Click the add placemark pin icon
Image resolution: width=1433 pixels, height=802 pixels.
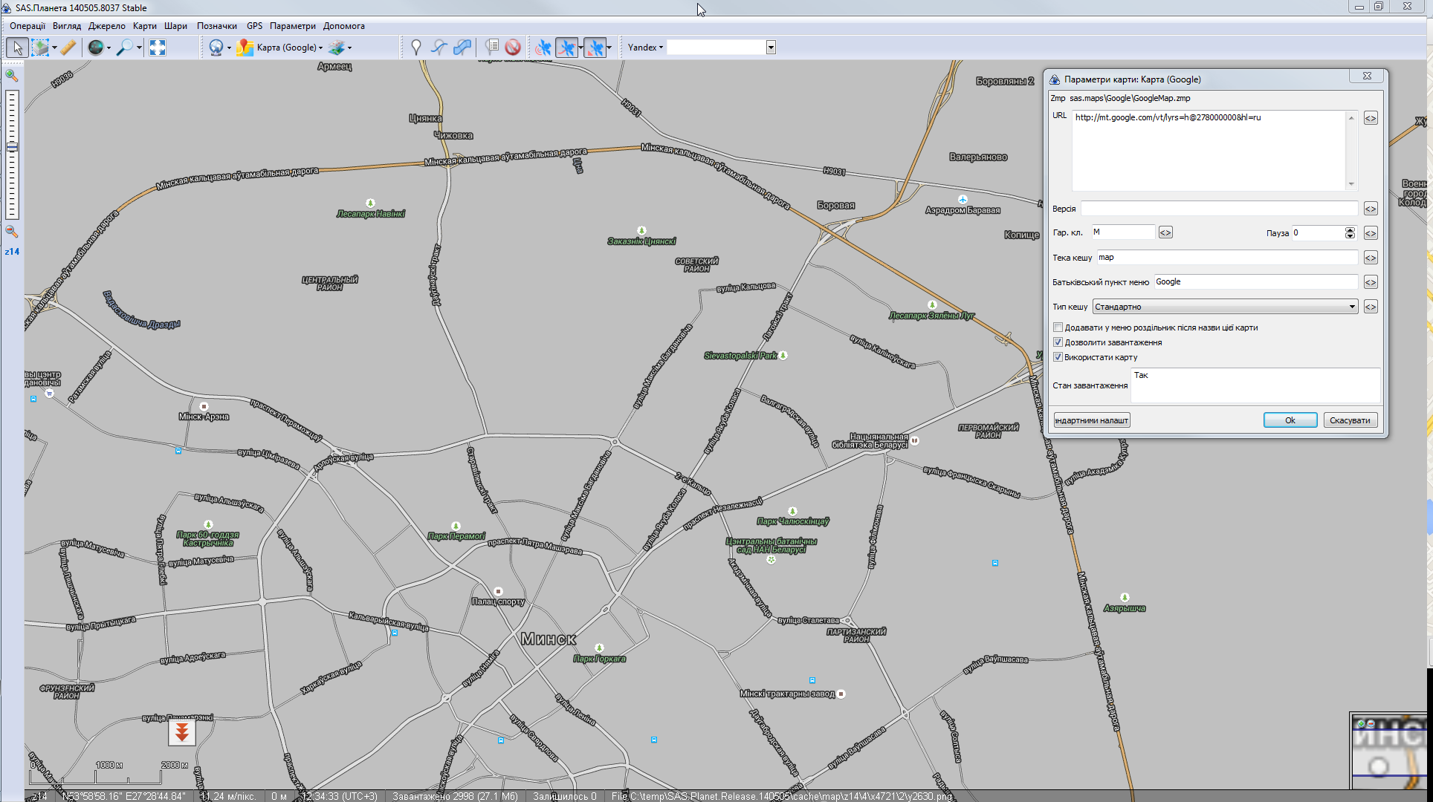(x=416, y=48)
